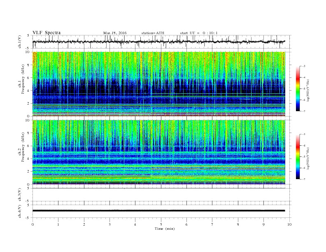Click ch.2 frequency tick label "4"

tap(29, 159)
